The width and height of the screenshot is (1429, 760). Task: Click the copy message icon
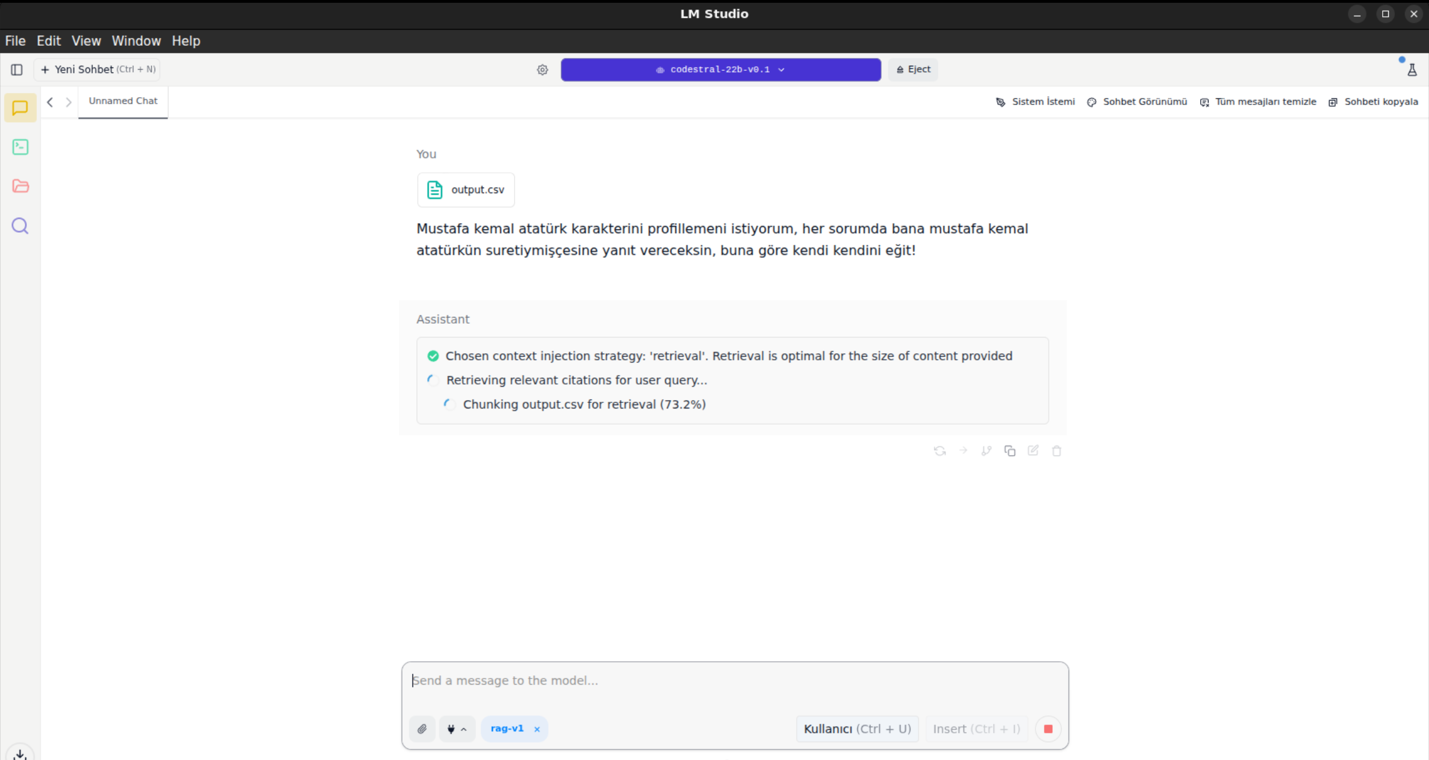1010,451
